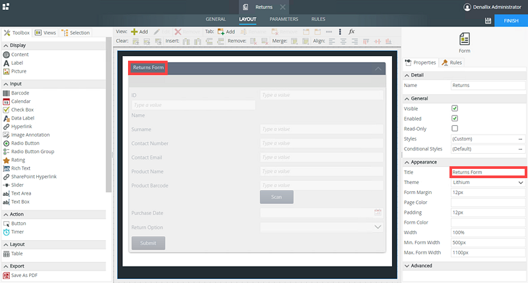Click the save disk icon beside Finish
This screenshot has width=528, height=283.
click(488, 21)
